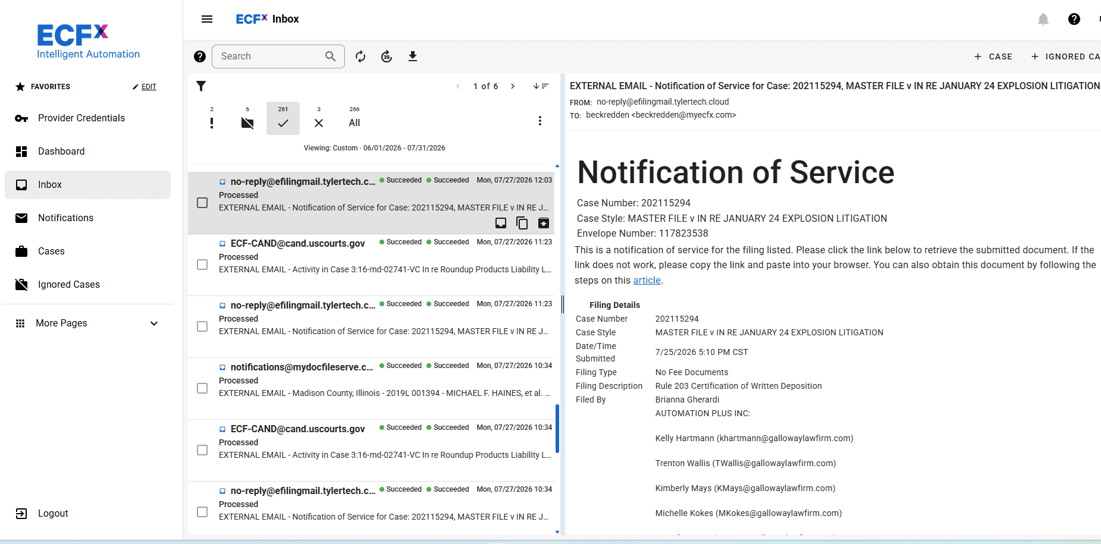Open Provider Credentials page

pyautogui.click(x=88, y=118)
